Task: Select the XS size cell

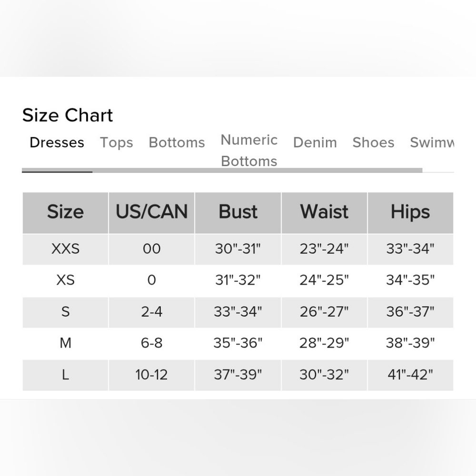Action: tap(65, 280)
